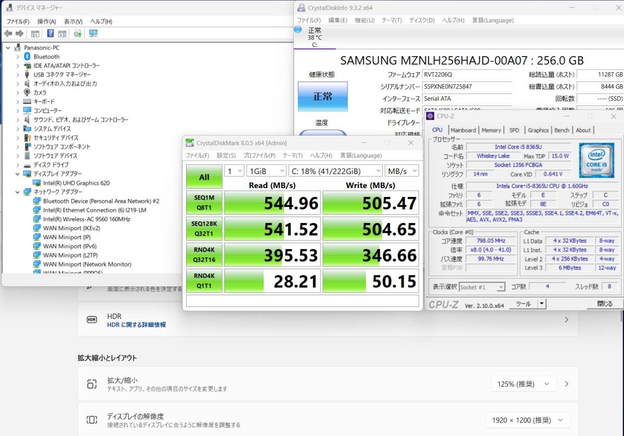Open 操作(A) menu in Device Manager
Viewport: 624px width, 436px height.
(46, 21)
